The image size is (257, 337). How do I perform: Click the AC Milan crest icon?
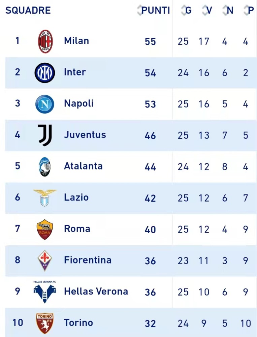(x=45, y=41)
